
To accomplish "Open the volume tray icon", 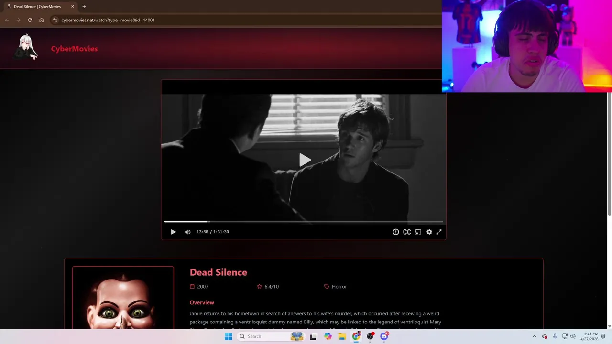I will click(573, 336).
